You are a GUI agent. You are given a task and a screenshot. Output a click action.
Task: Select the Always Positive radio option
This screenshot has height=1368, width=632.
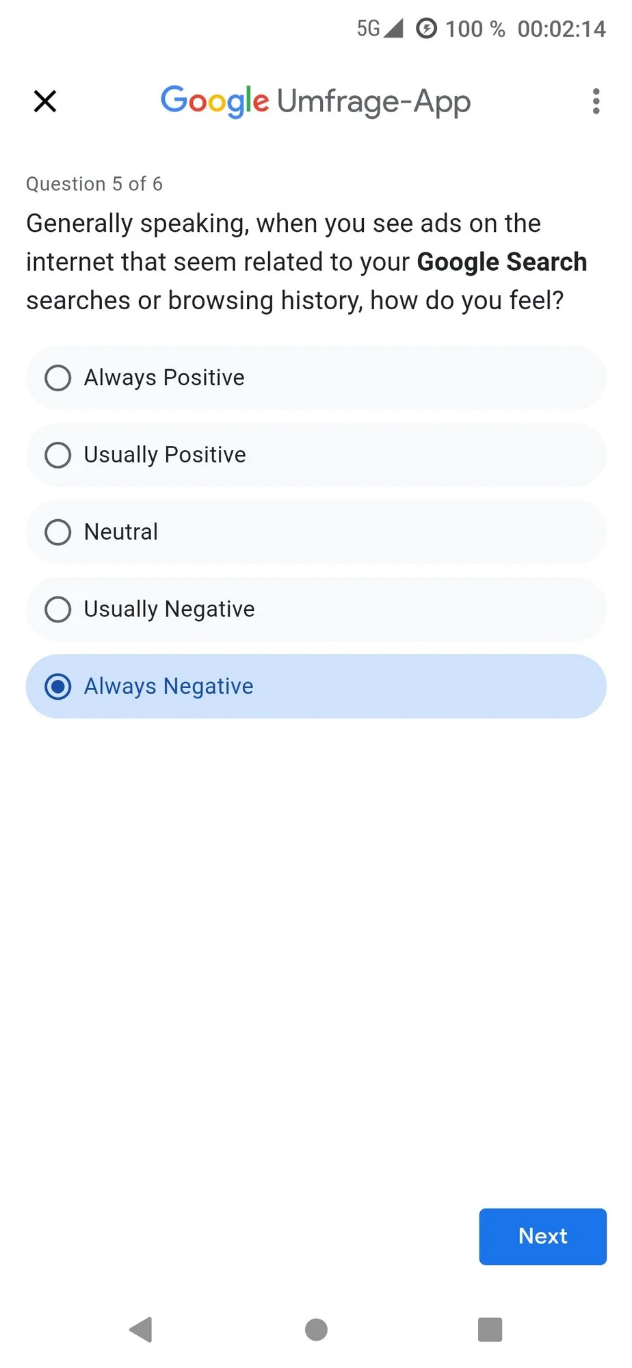58,378
